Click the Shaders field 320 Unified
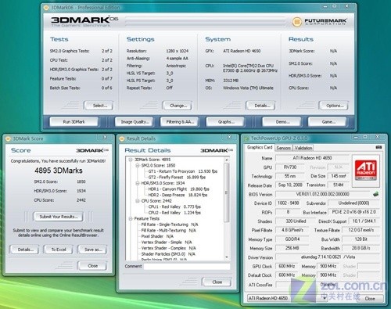Image resolution: width=391 pixels, height=309 pixels. [x=296, y=221]
